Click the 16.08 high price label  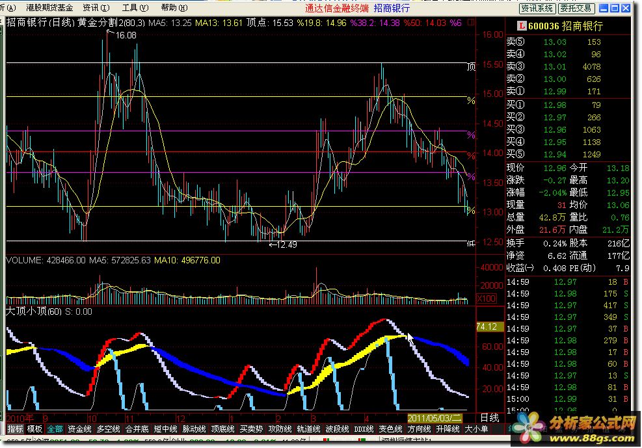tap(126, 35)
